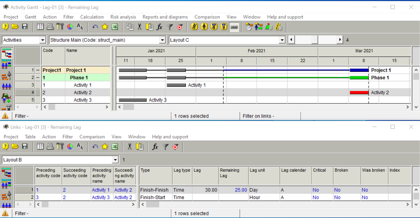Open tools wrench-hammer icon in Gantt toolbar
The height and width of the screenshot is (218, 420).
[x=60, y=27]
